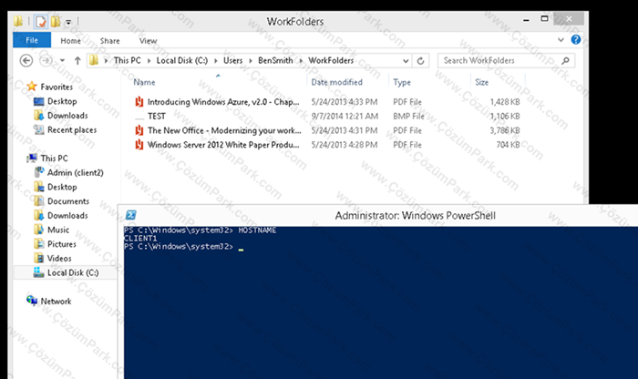Click the WorkFolders breadcrumb segment
Screen dimensions: 638x379
click(331, 61)
